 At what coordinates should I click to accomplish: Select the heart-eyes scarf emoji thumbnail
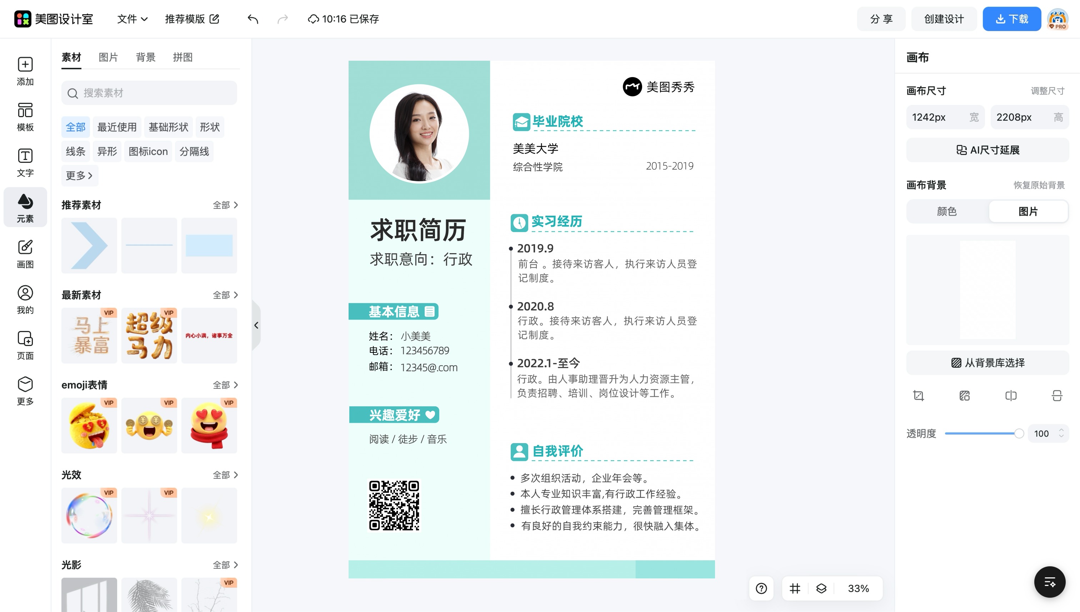pyautogui.click(x=209, y=425)
